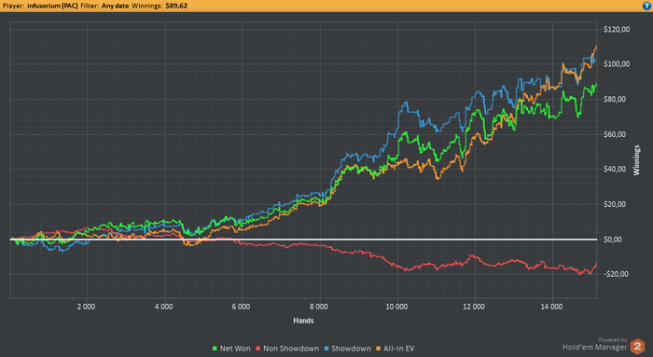
Task: Click the 8 000 hands axis label
Action: click(x=319, y=307)
